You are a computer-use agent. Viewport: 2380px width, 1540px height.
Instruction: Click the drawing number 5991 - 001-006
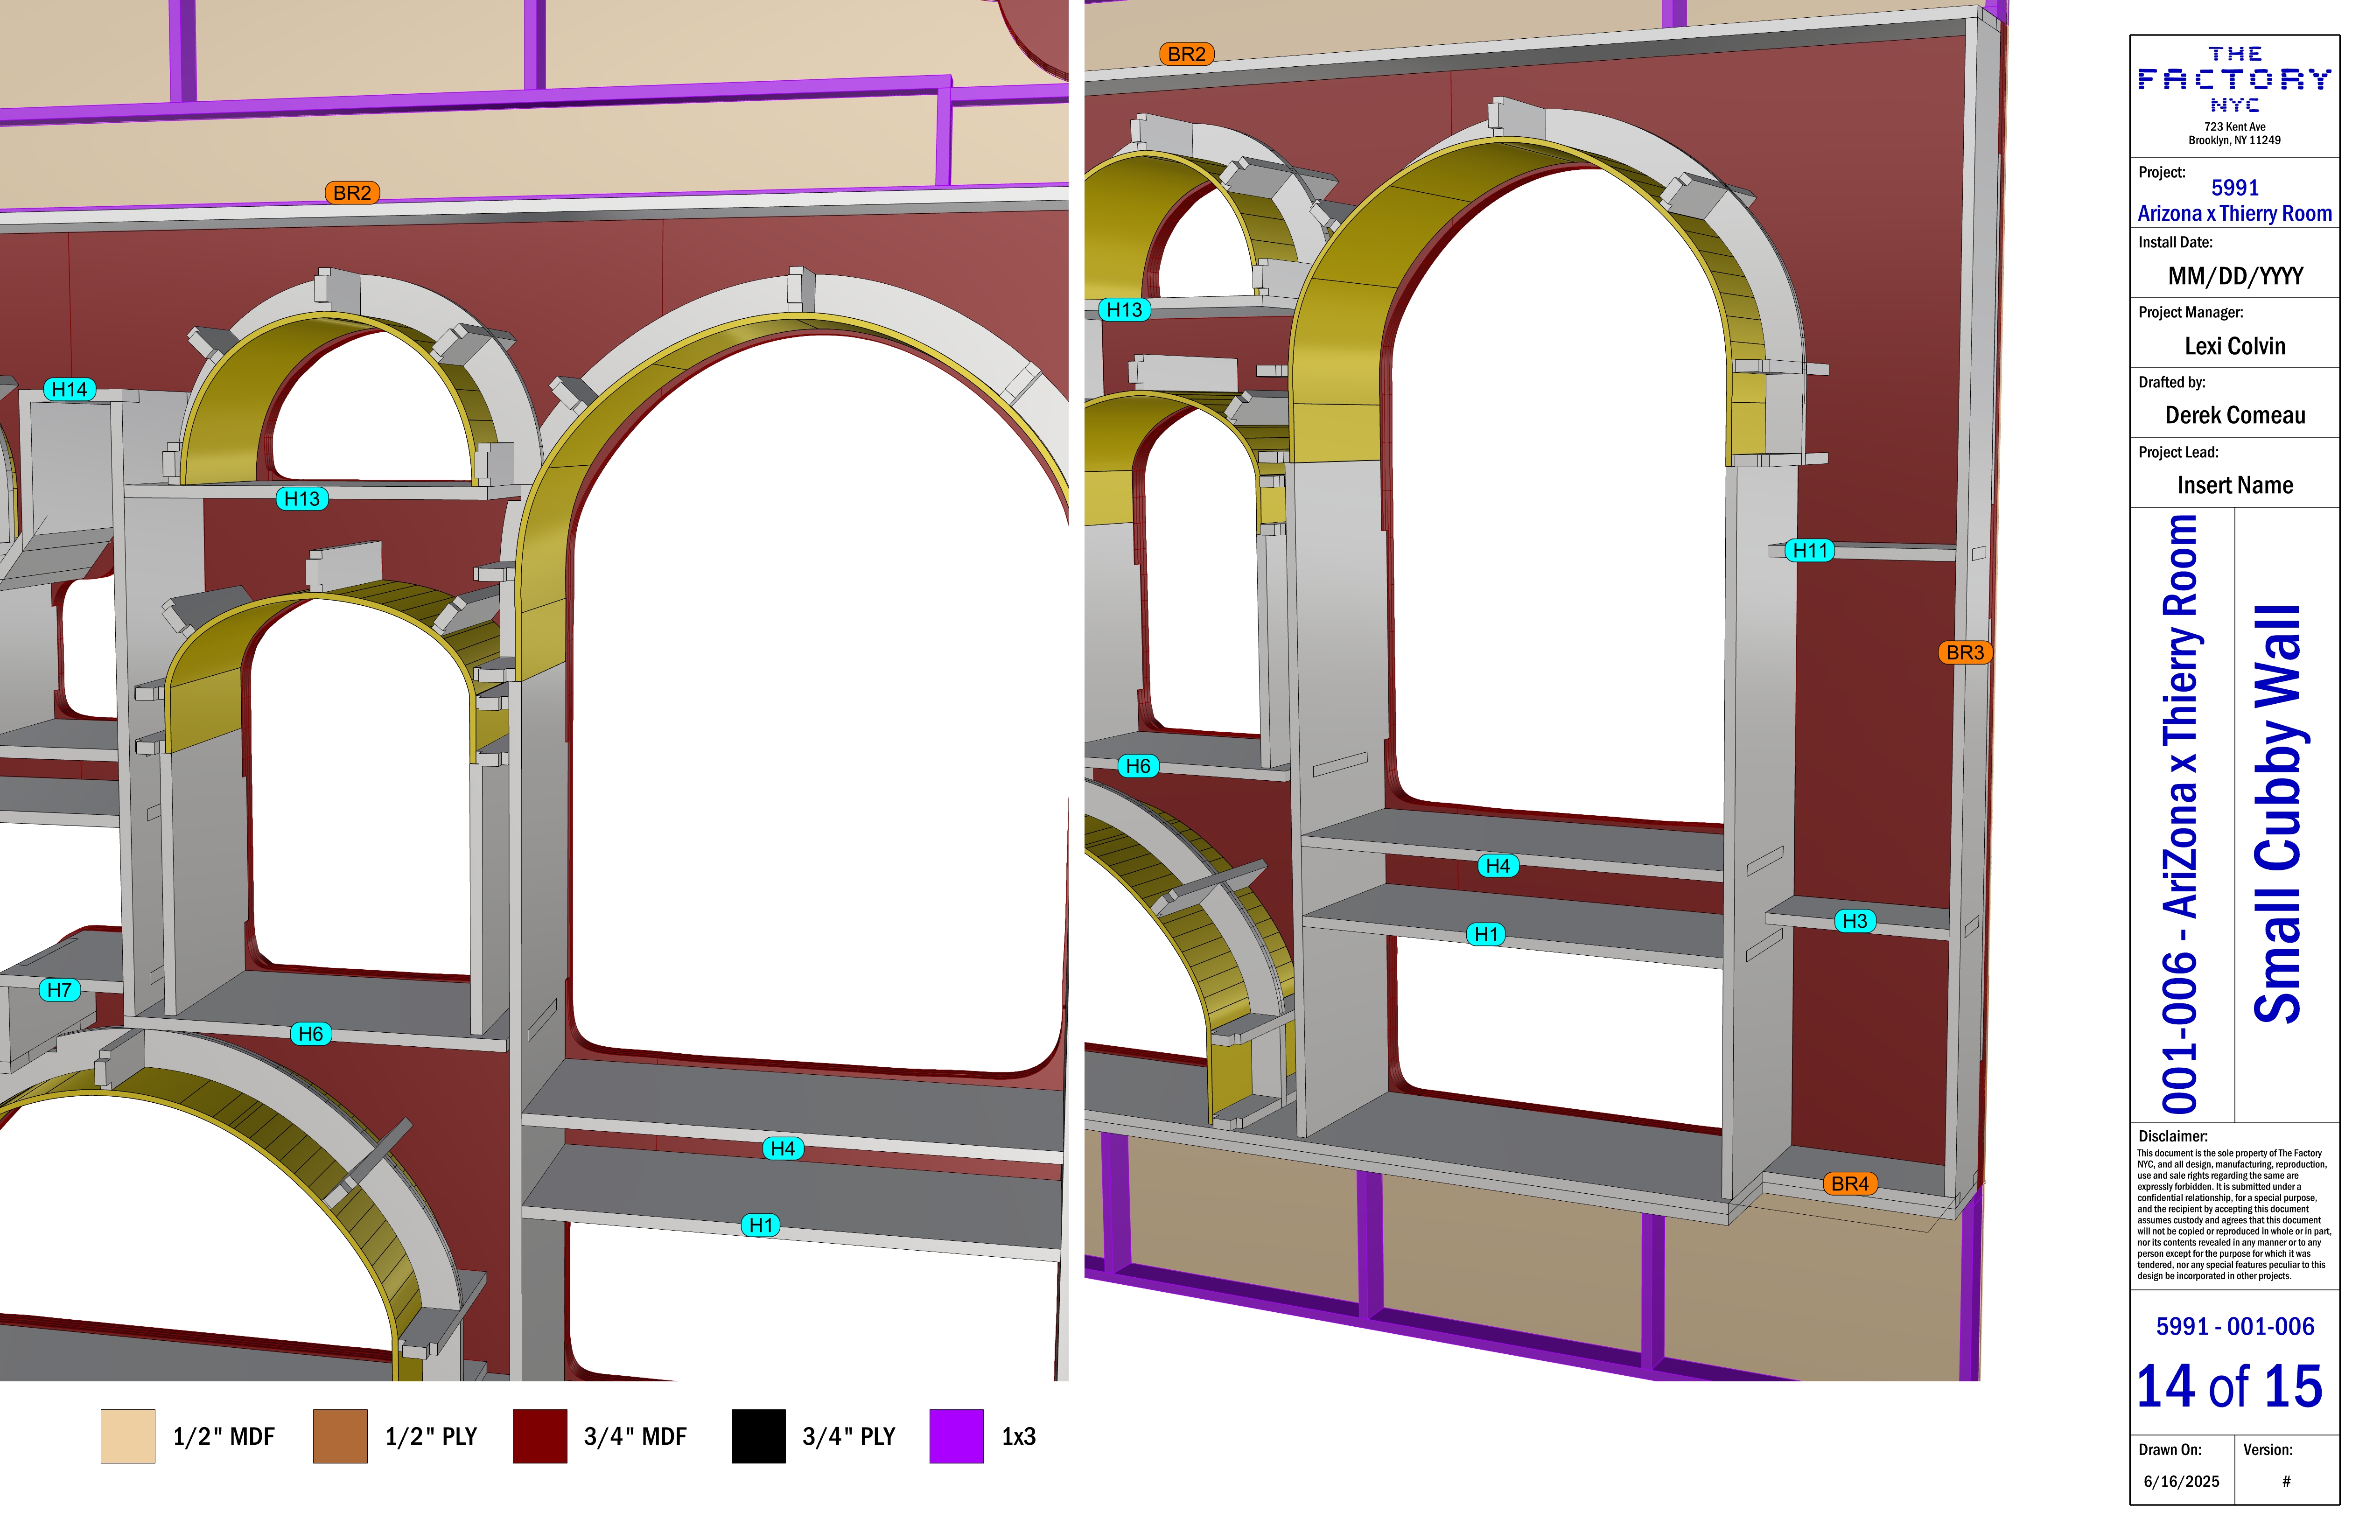coord(2234,1326)
